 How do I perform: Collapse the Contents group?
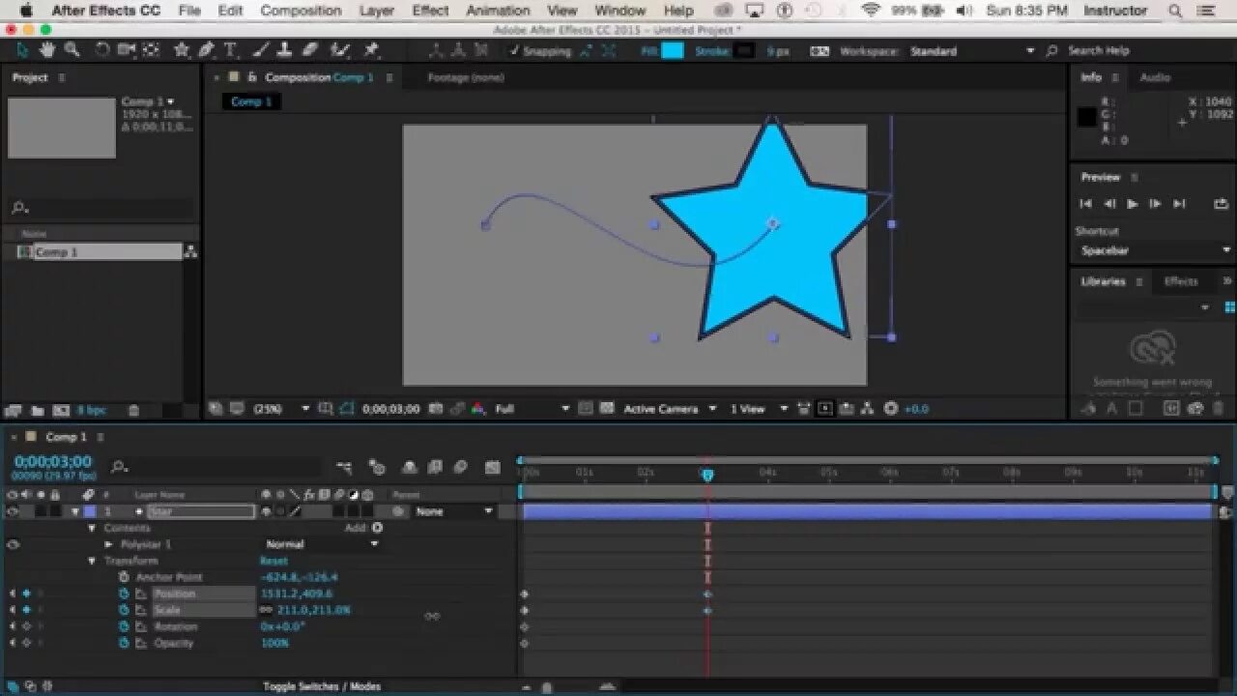tap(93, 528)
